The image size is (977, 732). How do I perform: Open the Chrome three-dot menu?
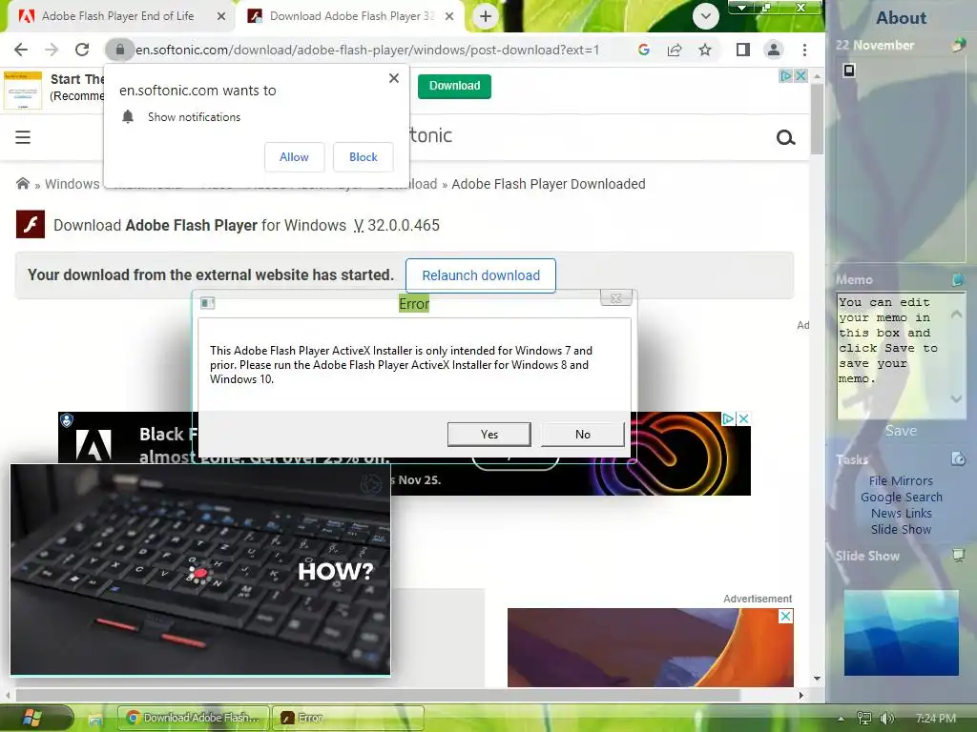coord(804,50)
